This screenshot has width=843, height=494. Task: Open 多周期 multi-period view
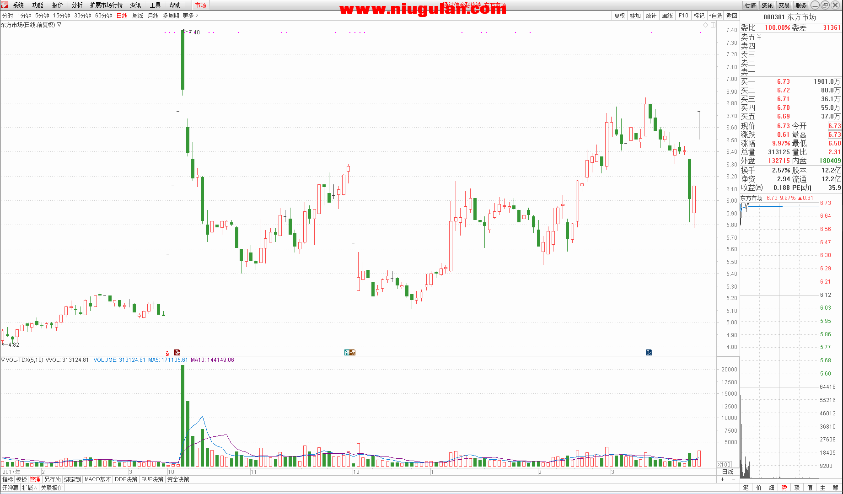171,16
